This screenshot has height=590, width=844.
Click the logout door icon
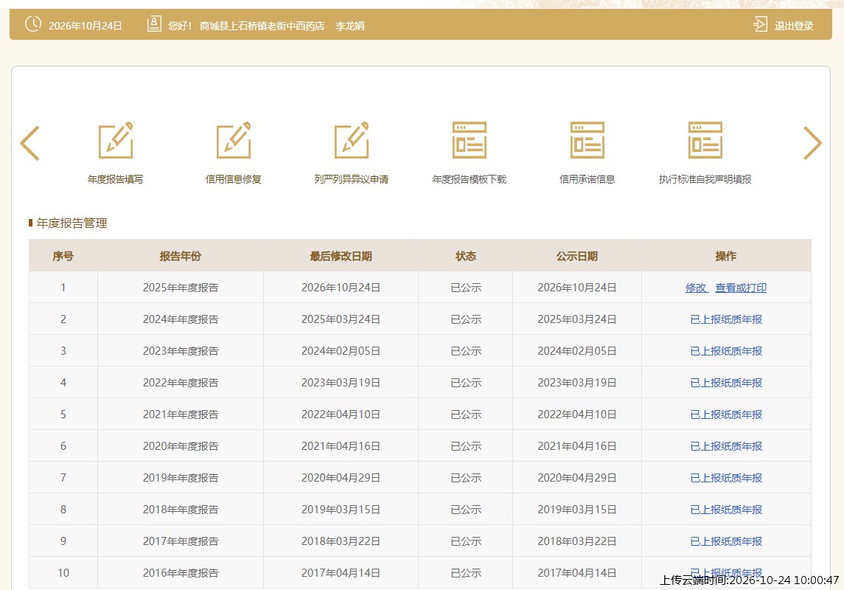pos(760,24)
